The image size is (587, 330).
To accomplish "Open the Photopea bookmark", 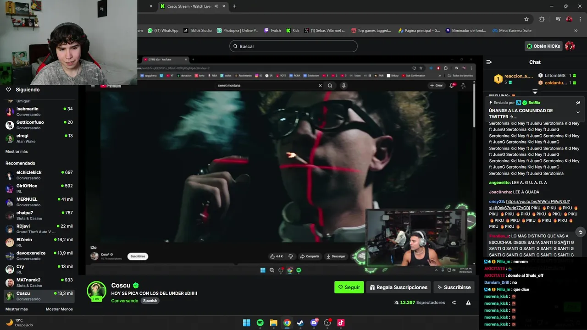I will click(238, 31).
